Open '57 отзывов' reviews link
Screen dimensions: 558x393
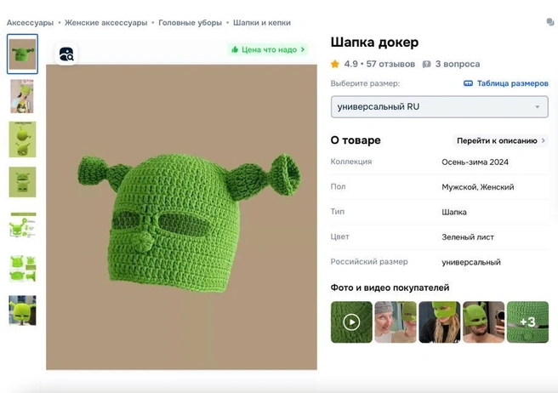pyautogui.click(x=390, y=64)
